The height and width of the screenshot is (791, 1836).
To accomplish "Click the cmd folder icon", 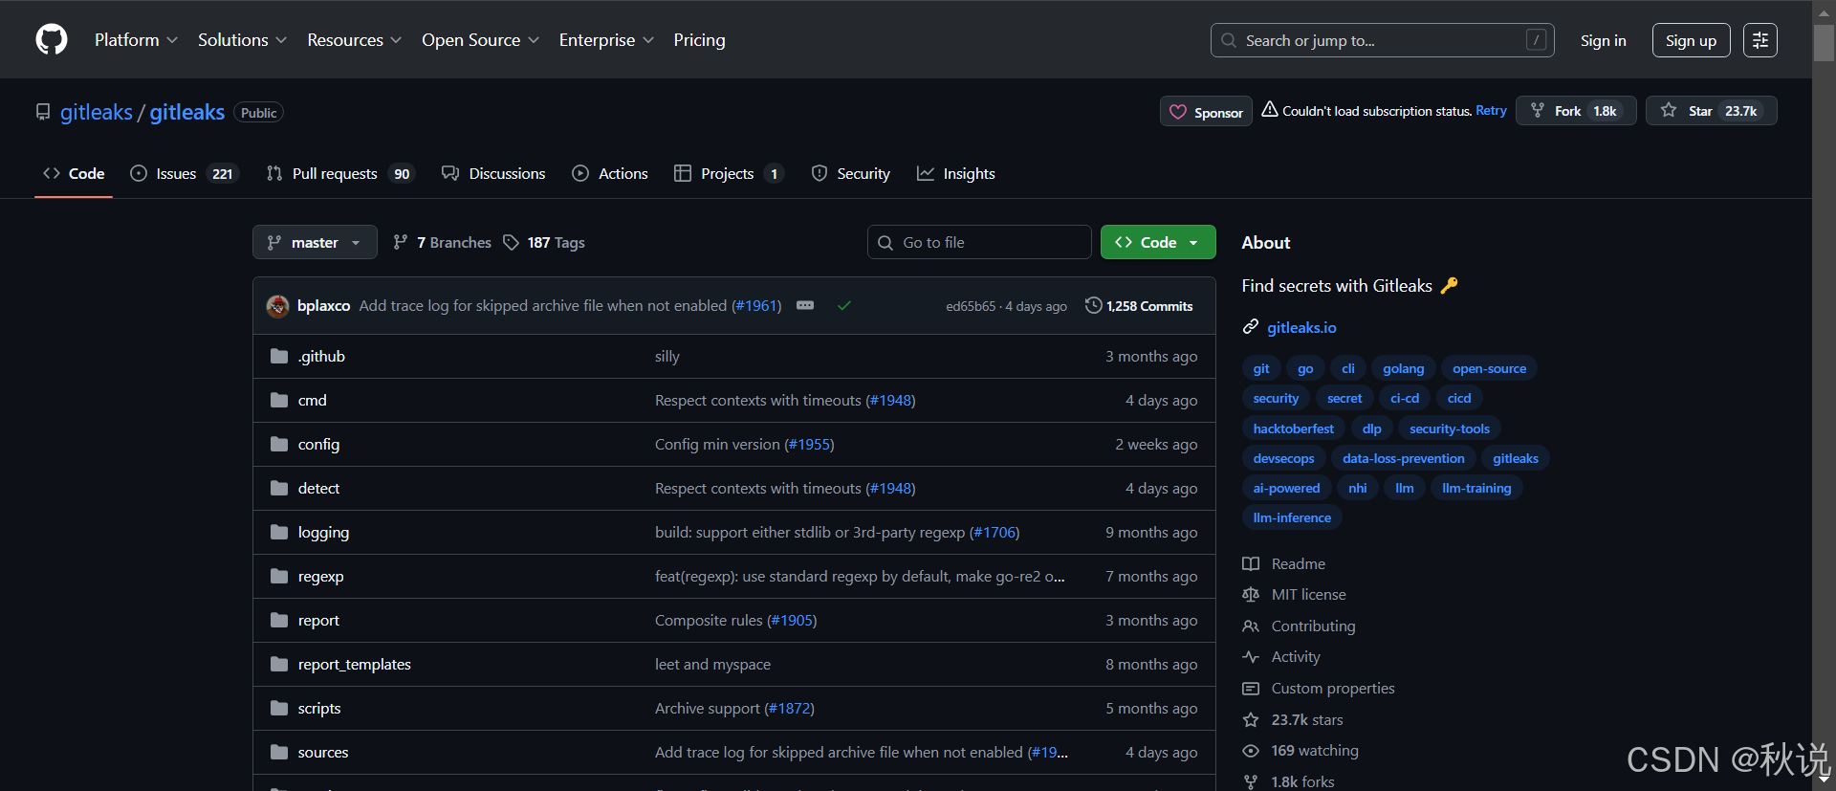I will [279, 400].
